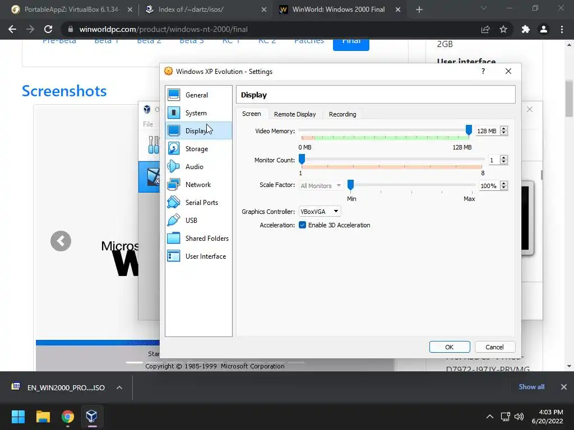The height and width of the screenshot is (430, 574).
Task: Open Storage category disk icon
Action: [x=174, y=148]
